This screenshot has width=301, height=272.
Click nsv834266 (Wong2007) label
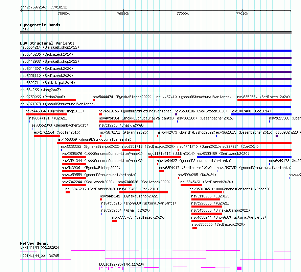(41, 90)
